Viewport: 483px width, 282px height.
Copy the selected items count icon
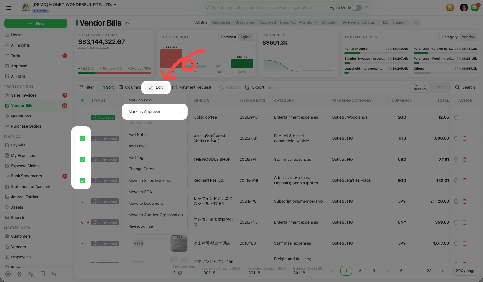tap(180, 273)
